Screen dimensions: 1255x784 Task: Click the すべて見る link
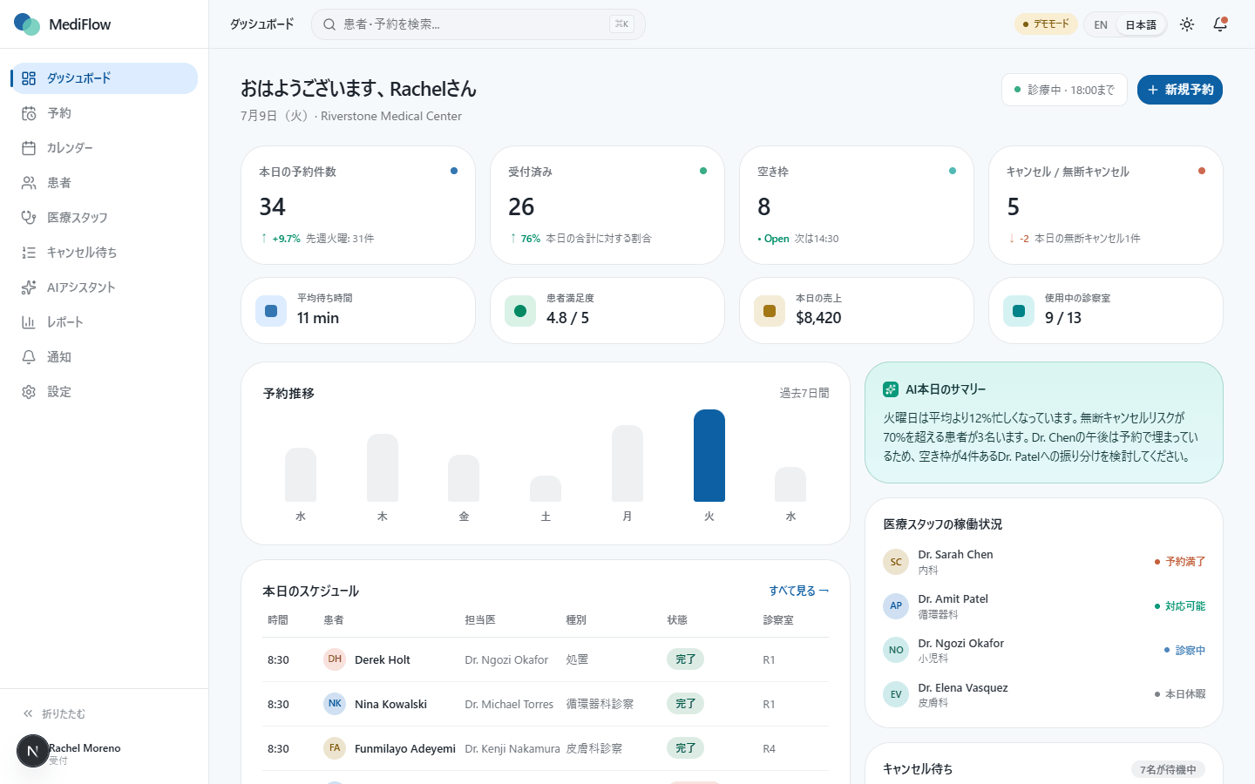(798, 591)
